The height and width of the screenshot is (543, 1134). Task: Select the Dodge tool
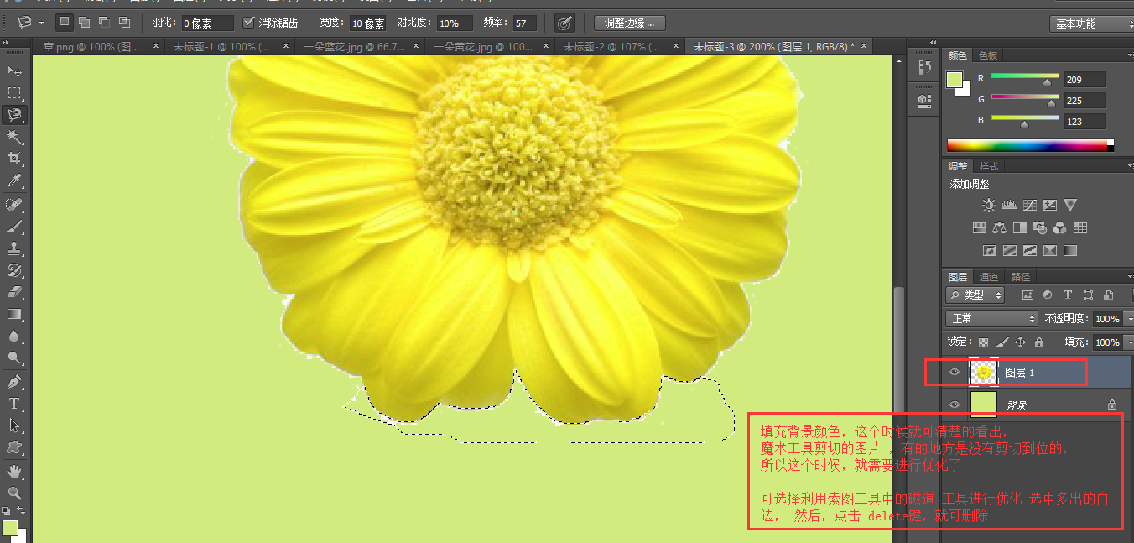click(14, 358)
